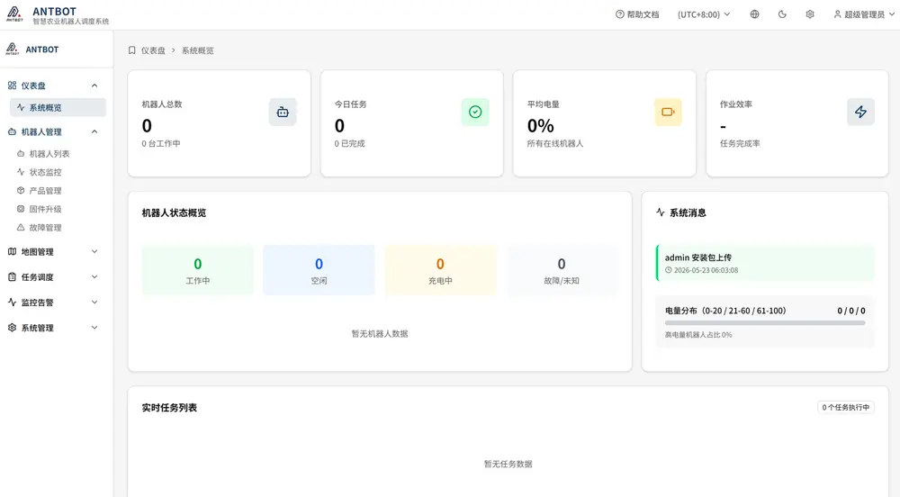Open the 超级管理员 user menu
900x497 pixels.
tap(864, 14)
